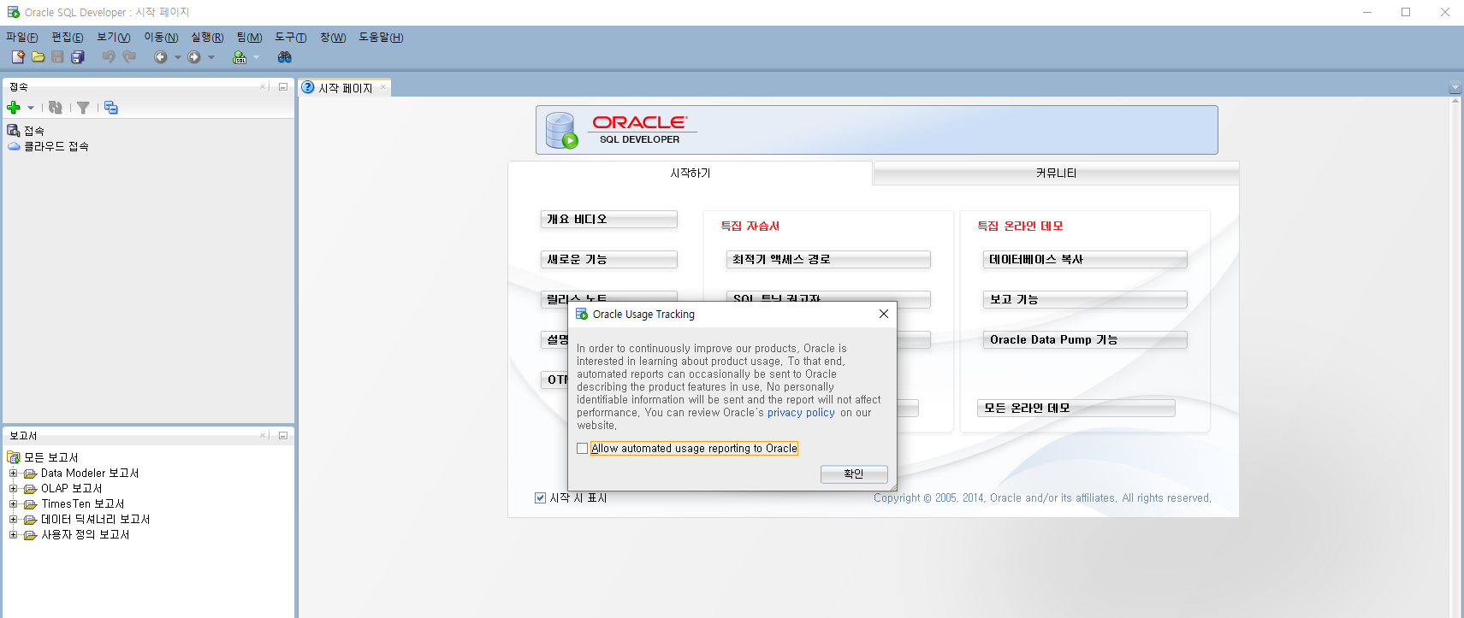Screen dimensions: 1464x618
Task: Open the 팀(M) menu
Action: point(249,37)
